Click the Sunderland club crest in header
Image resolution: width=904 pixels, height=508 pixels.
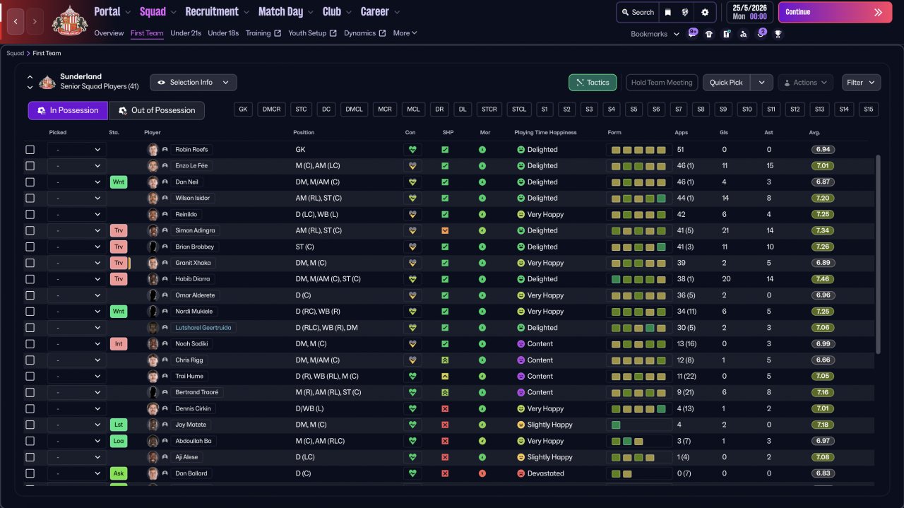[70, 20]
